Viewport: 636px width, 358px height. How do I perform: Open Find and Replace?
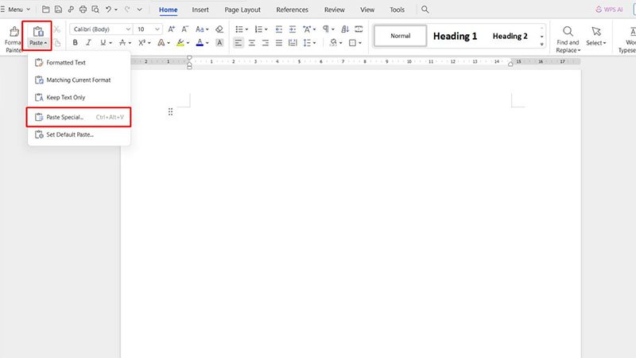pyautogui.click(x=568, y=39)
